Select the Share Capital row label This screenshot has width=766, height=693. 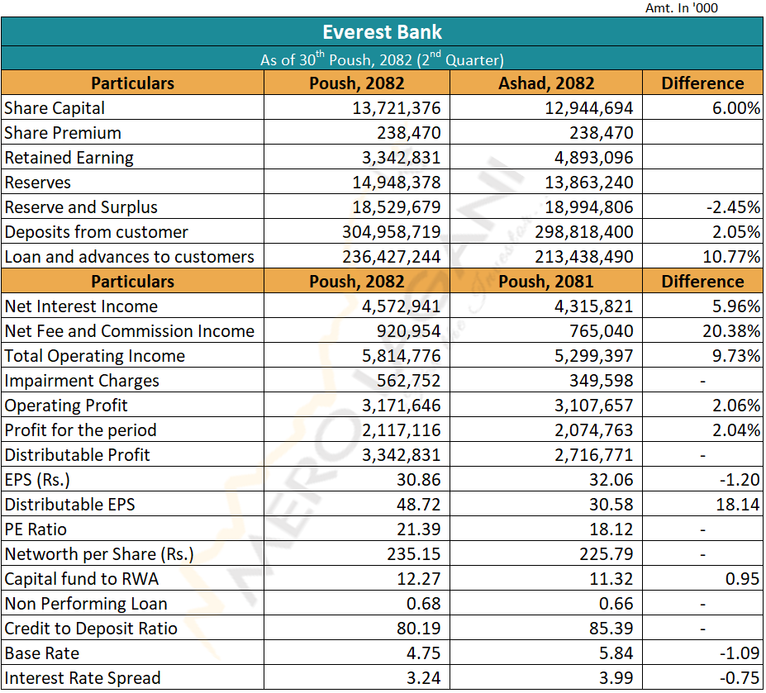point(55,108)
